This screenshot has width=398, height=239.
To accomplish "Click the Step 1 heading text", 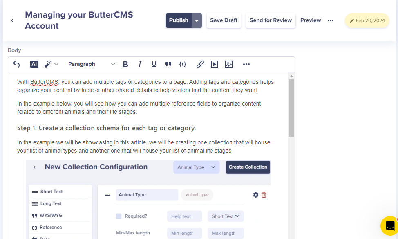I will [x=106, y=128].
